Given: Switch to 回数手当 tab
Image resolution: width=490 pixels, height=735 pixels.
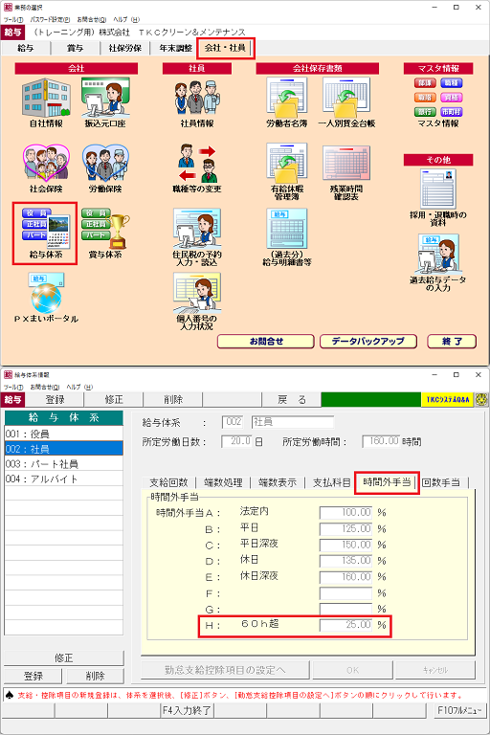Looking at the screenshot, I should pyautogui.click(x=441, y=482).
